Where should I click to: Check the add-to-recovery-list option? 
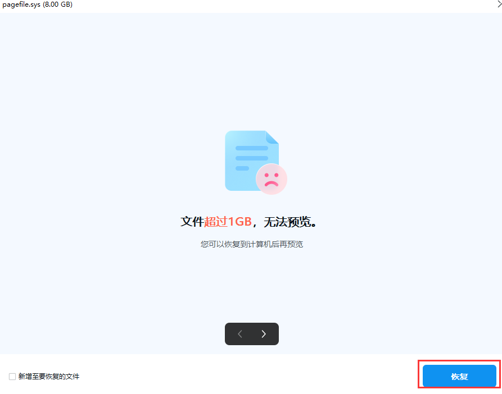point(12,376)
